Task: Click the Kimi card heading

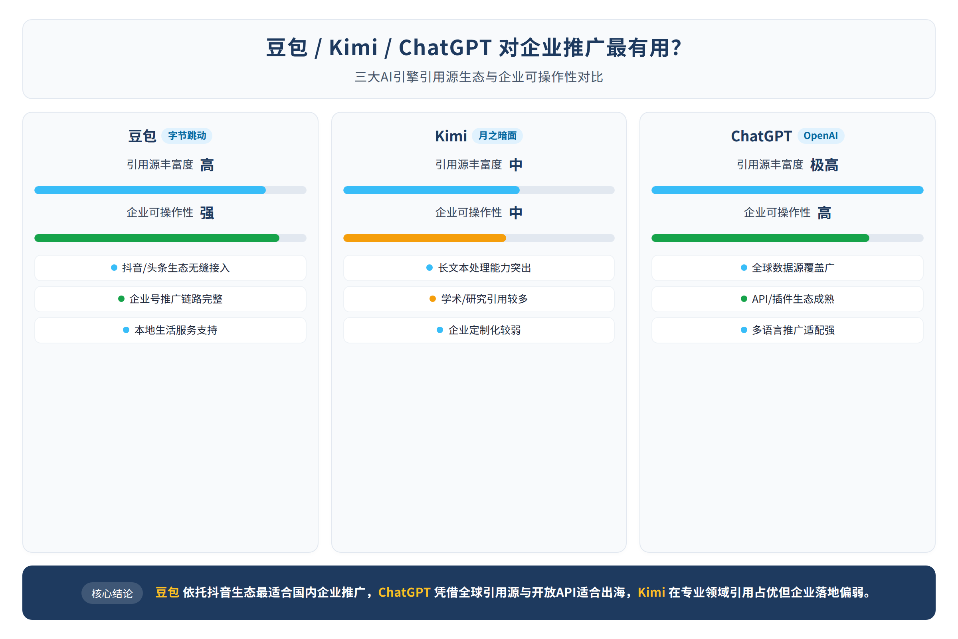Action: click(x=451, y=136)
